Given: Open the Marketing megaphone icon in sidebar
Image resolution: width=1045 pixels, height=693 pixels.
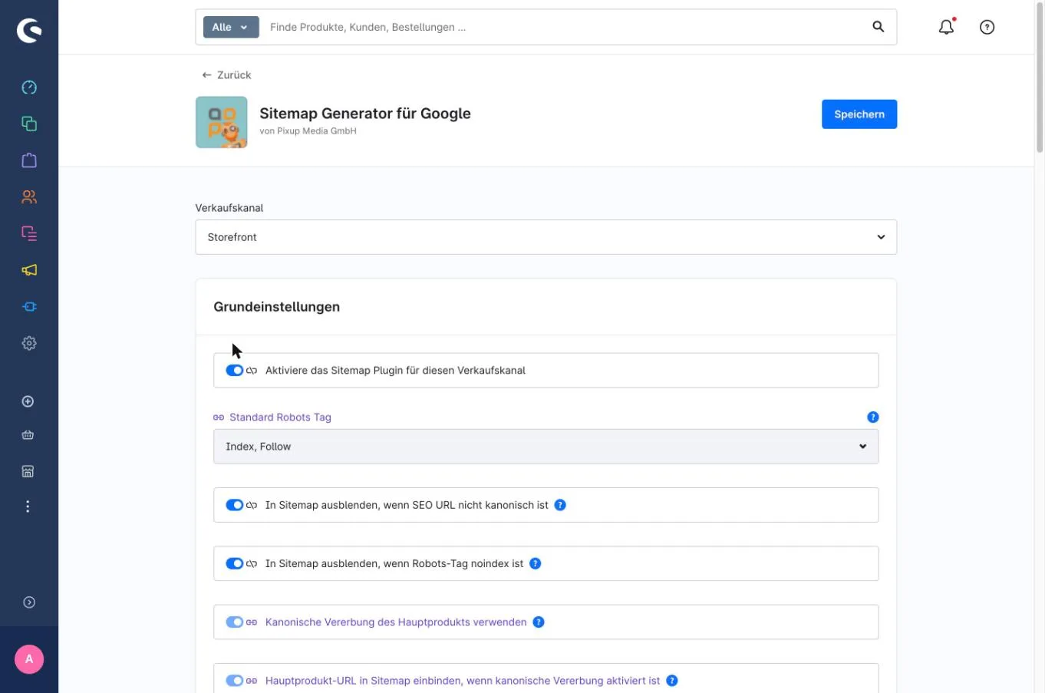Looking at the screenshot, I should (29, 270).
